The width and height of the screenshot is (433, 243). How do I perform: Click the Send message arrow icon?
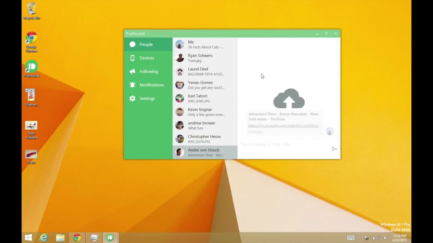coord(334,149)
